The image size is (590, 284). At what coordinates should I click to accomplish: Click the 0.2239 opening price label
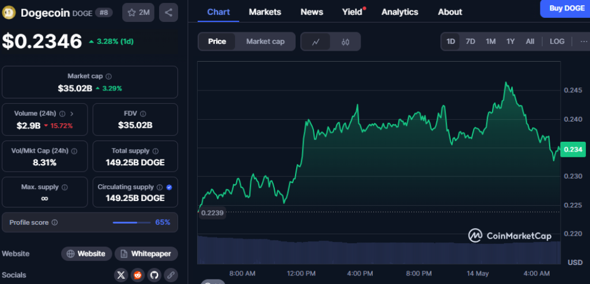[x=212, y=213]
